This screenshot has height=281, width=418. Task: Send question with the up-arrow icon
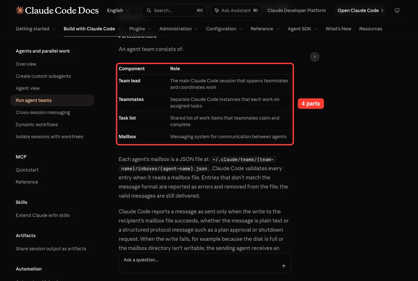(x=284, y=266)
